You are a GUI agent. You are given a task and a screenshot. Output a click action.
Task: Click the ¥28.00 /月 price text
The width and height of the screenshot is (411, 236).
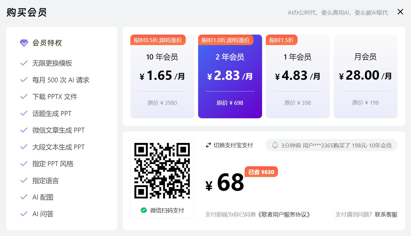(365, 75)
